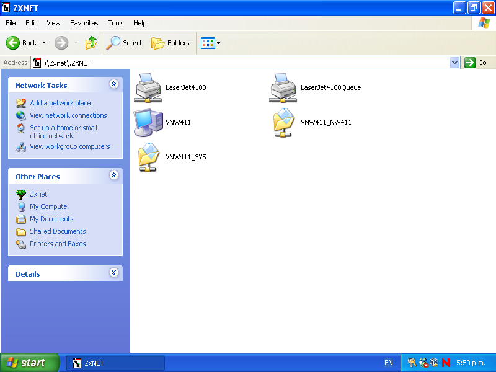Click the Zxnet tree icon in Other Places

click(x=21, y=194)
